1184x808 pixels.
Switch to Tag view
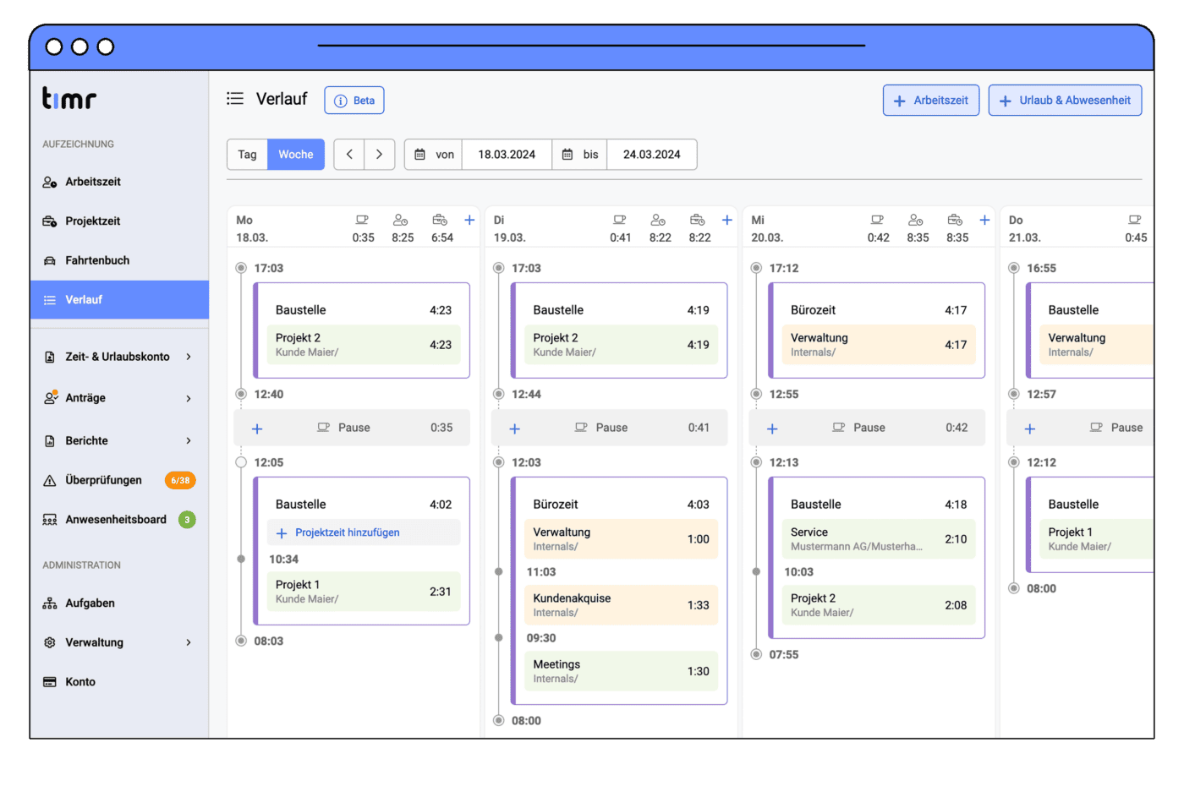tap(247, 155)
